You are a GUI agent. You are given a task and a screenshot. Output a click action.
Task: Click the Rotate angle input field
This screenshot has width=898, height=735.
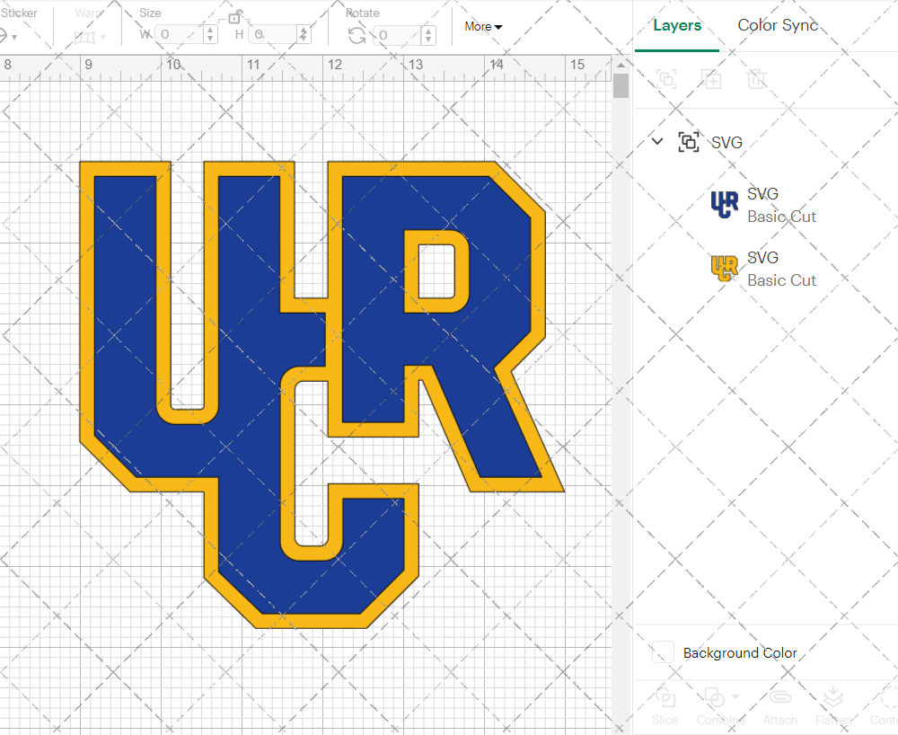pyautogui.click(x=396, y=34)
